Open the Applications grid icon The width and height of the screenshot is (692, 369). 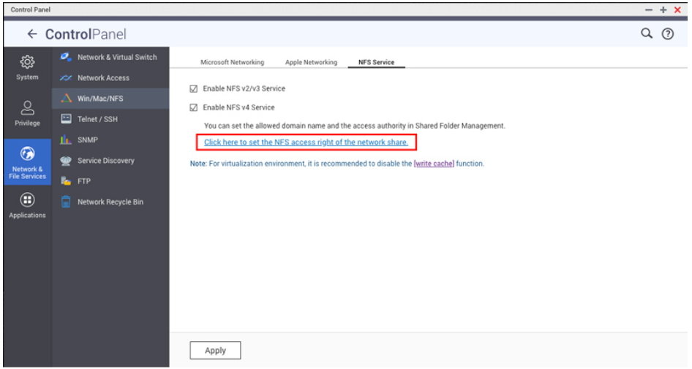tap(27, 200)
